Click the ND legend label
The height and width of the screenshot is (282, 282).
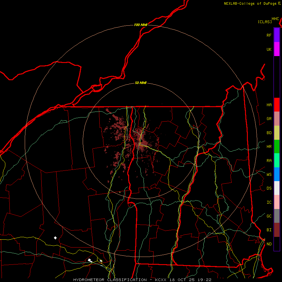coord(269,244)
